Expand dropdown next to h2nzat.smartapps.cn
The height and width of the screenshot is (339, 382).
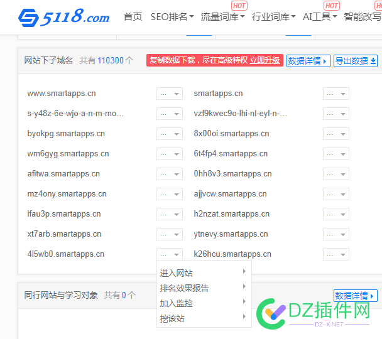coord(336,214)
